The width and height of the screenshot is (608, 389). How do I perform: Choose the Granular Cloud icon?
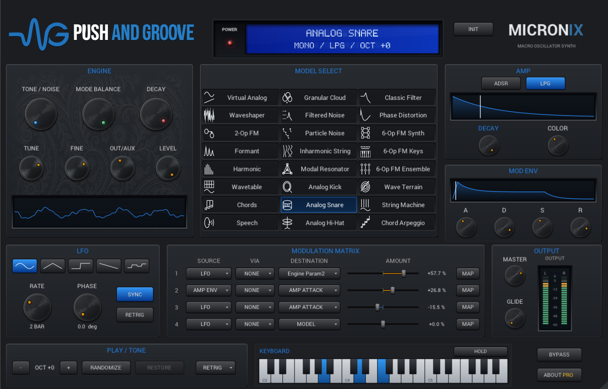[x=287, y=97]
